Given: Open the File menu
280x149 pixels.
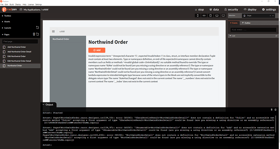Looking at the screenshot, I should pos(2,4).
